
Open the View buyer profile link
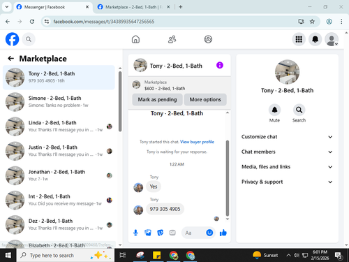click(197, 142)
